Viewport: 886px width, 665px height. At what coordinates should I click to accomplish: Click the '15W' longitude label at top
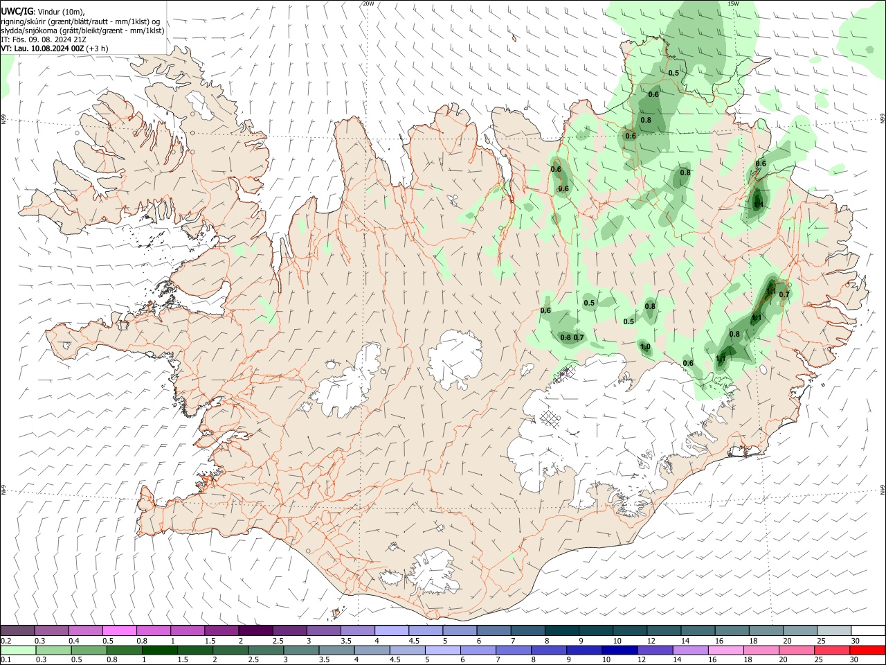tap(732, 3)
